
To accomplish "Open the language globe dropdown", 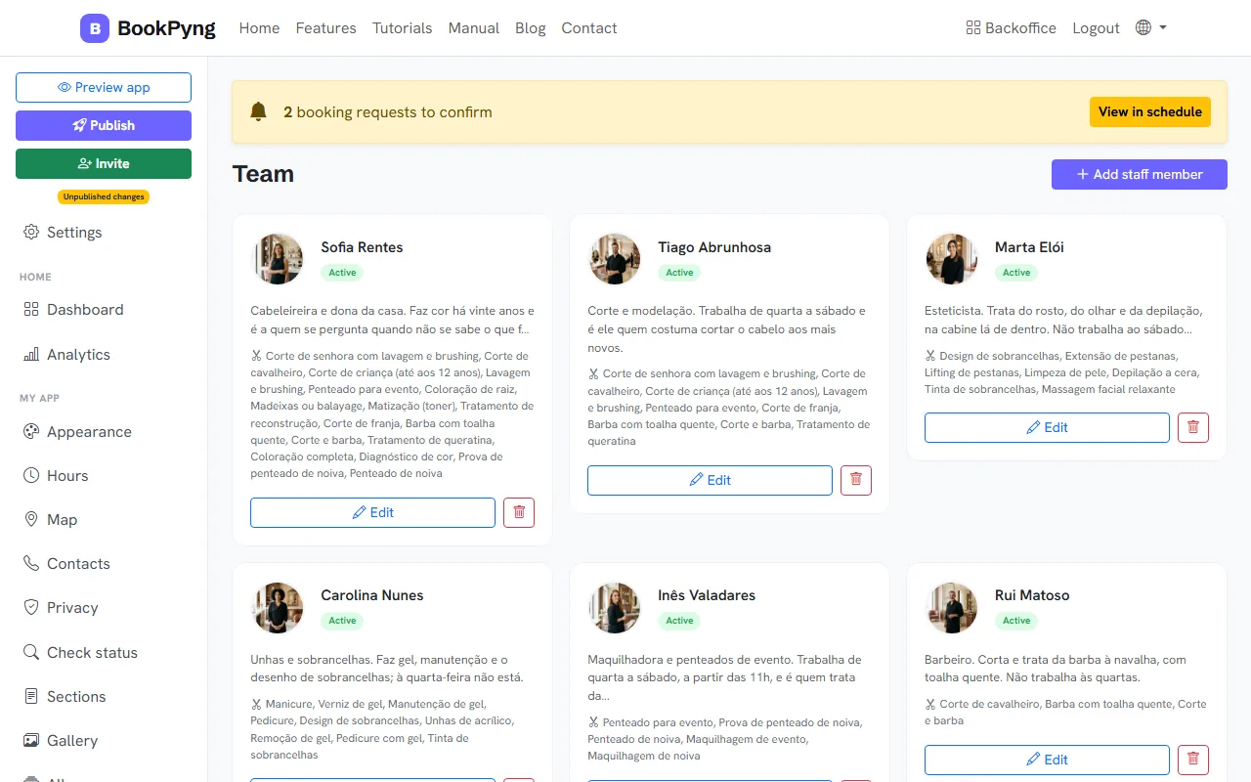I will 1151,27.
